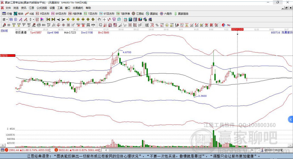Viewport: 293px width, 159px height.
Task: Expand the 日 period dropdown arrow
Action: pyautogui.click(x=7, y=19)
